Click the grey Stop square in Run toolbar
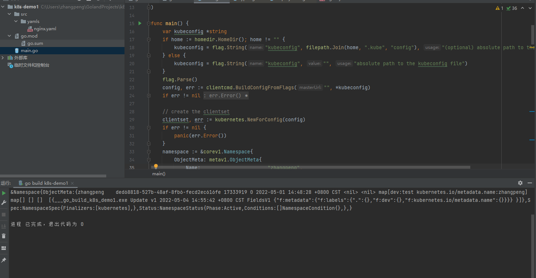 click(4, 215)
